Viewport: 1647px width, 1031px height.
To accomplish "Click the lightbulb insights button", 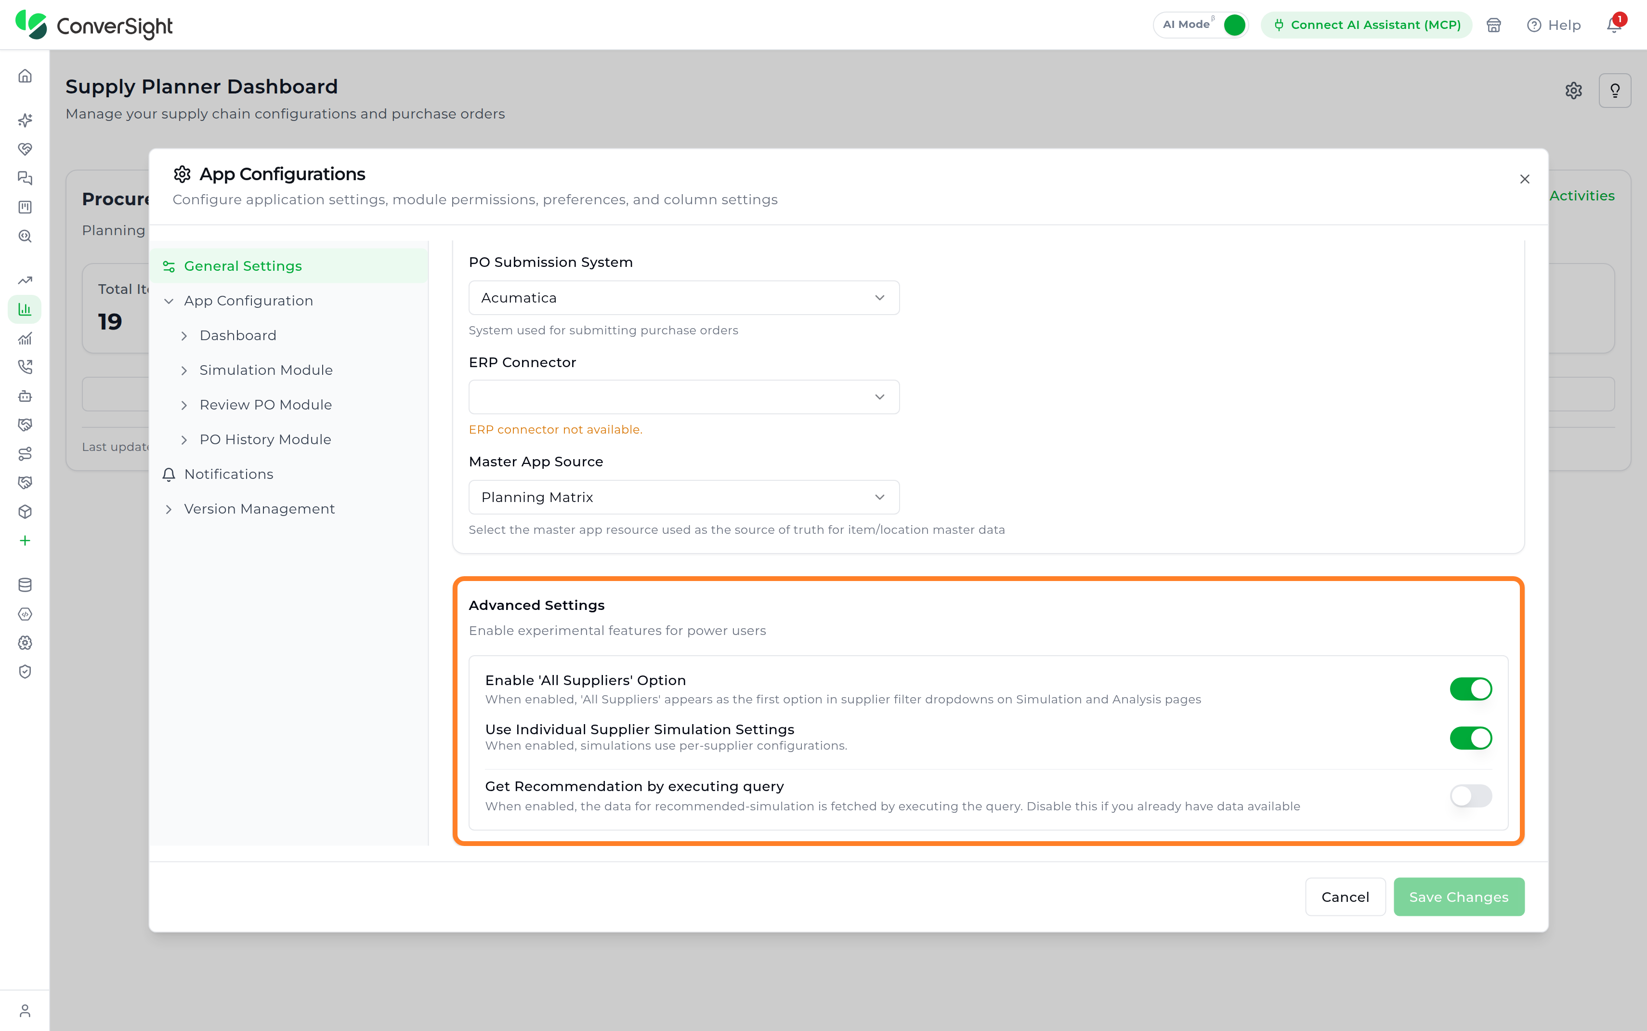I will tap(1615, 91).
